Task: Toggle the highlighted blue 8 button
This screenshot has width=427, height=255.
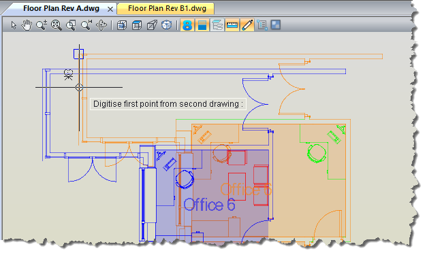Action: [187, 25]
